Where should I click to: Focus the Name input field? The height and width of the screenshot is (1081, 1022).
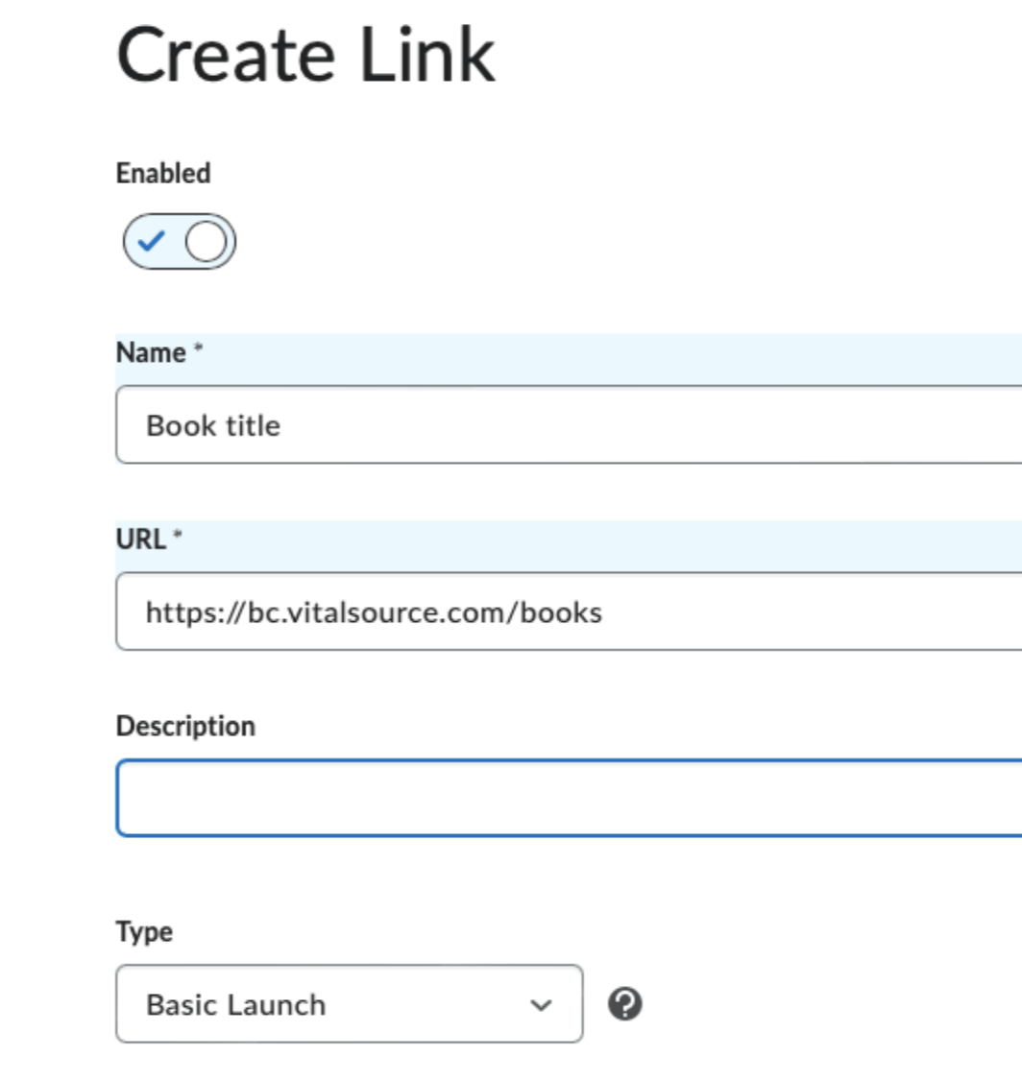569,424
